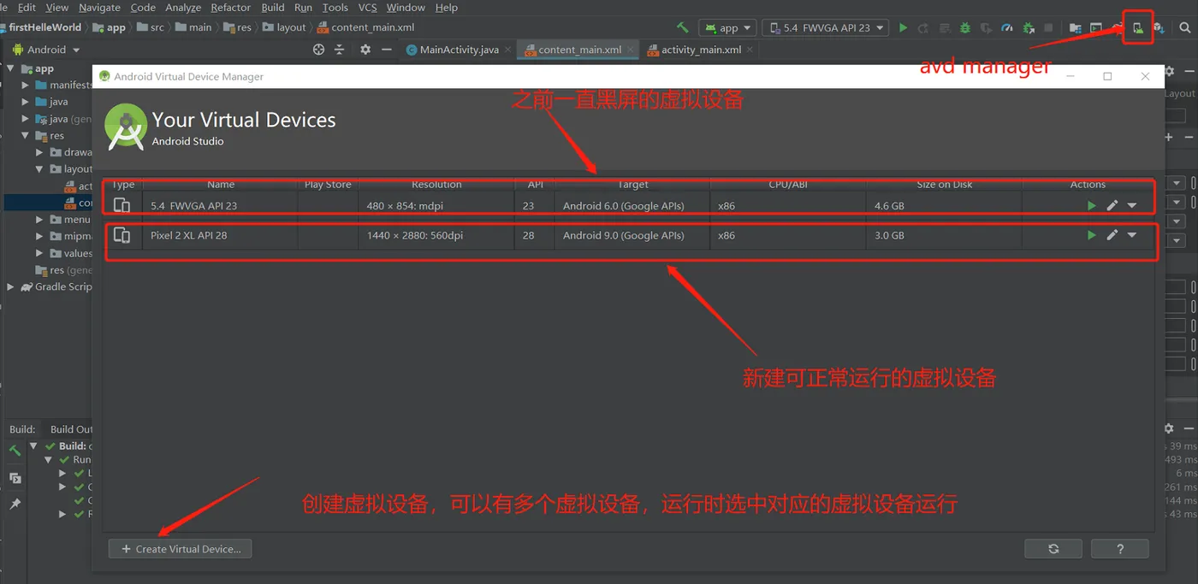Click the Make Project hammer icon
The height and width of the screenshot is (584, 1198).
[x=682, y=27]
